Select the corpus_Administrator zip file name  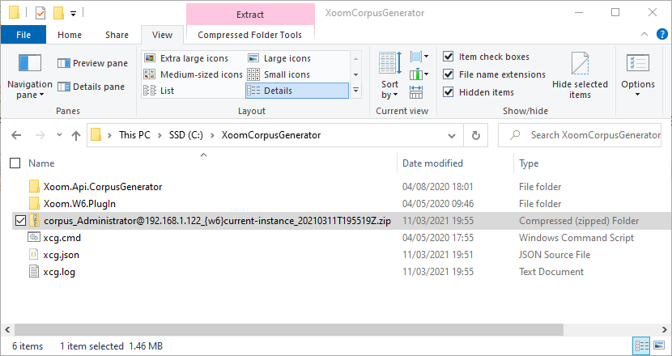[217, 221]
